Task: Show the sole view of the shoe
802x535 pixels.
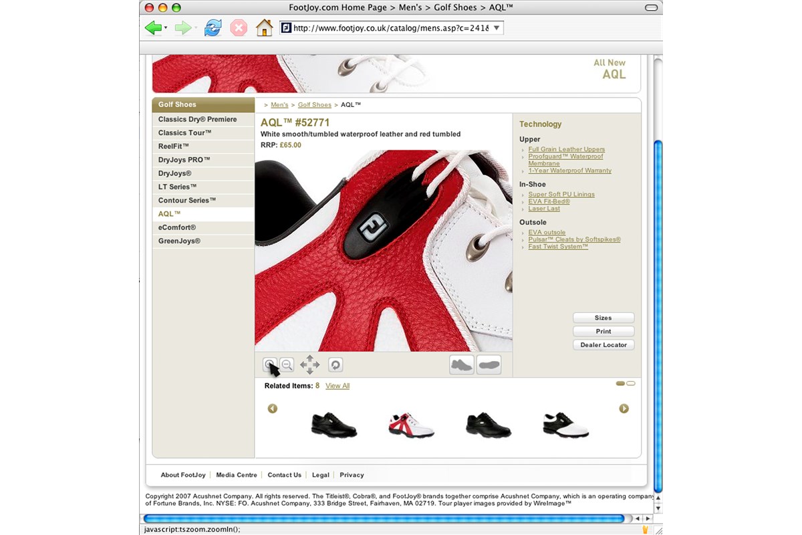Action: tap(489, 364)
